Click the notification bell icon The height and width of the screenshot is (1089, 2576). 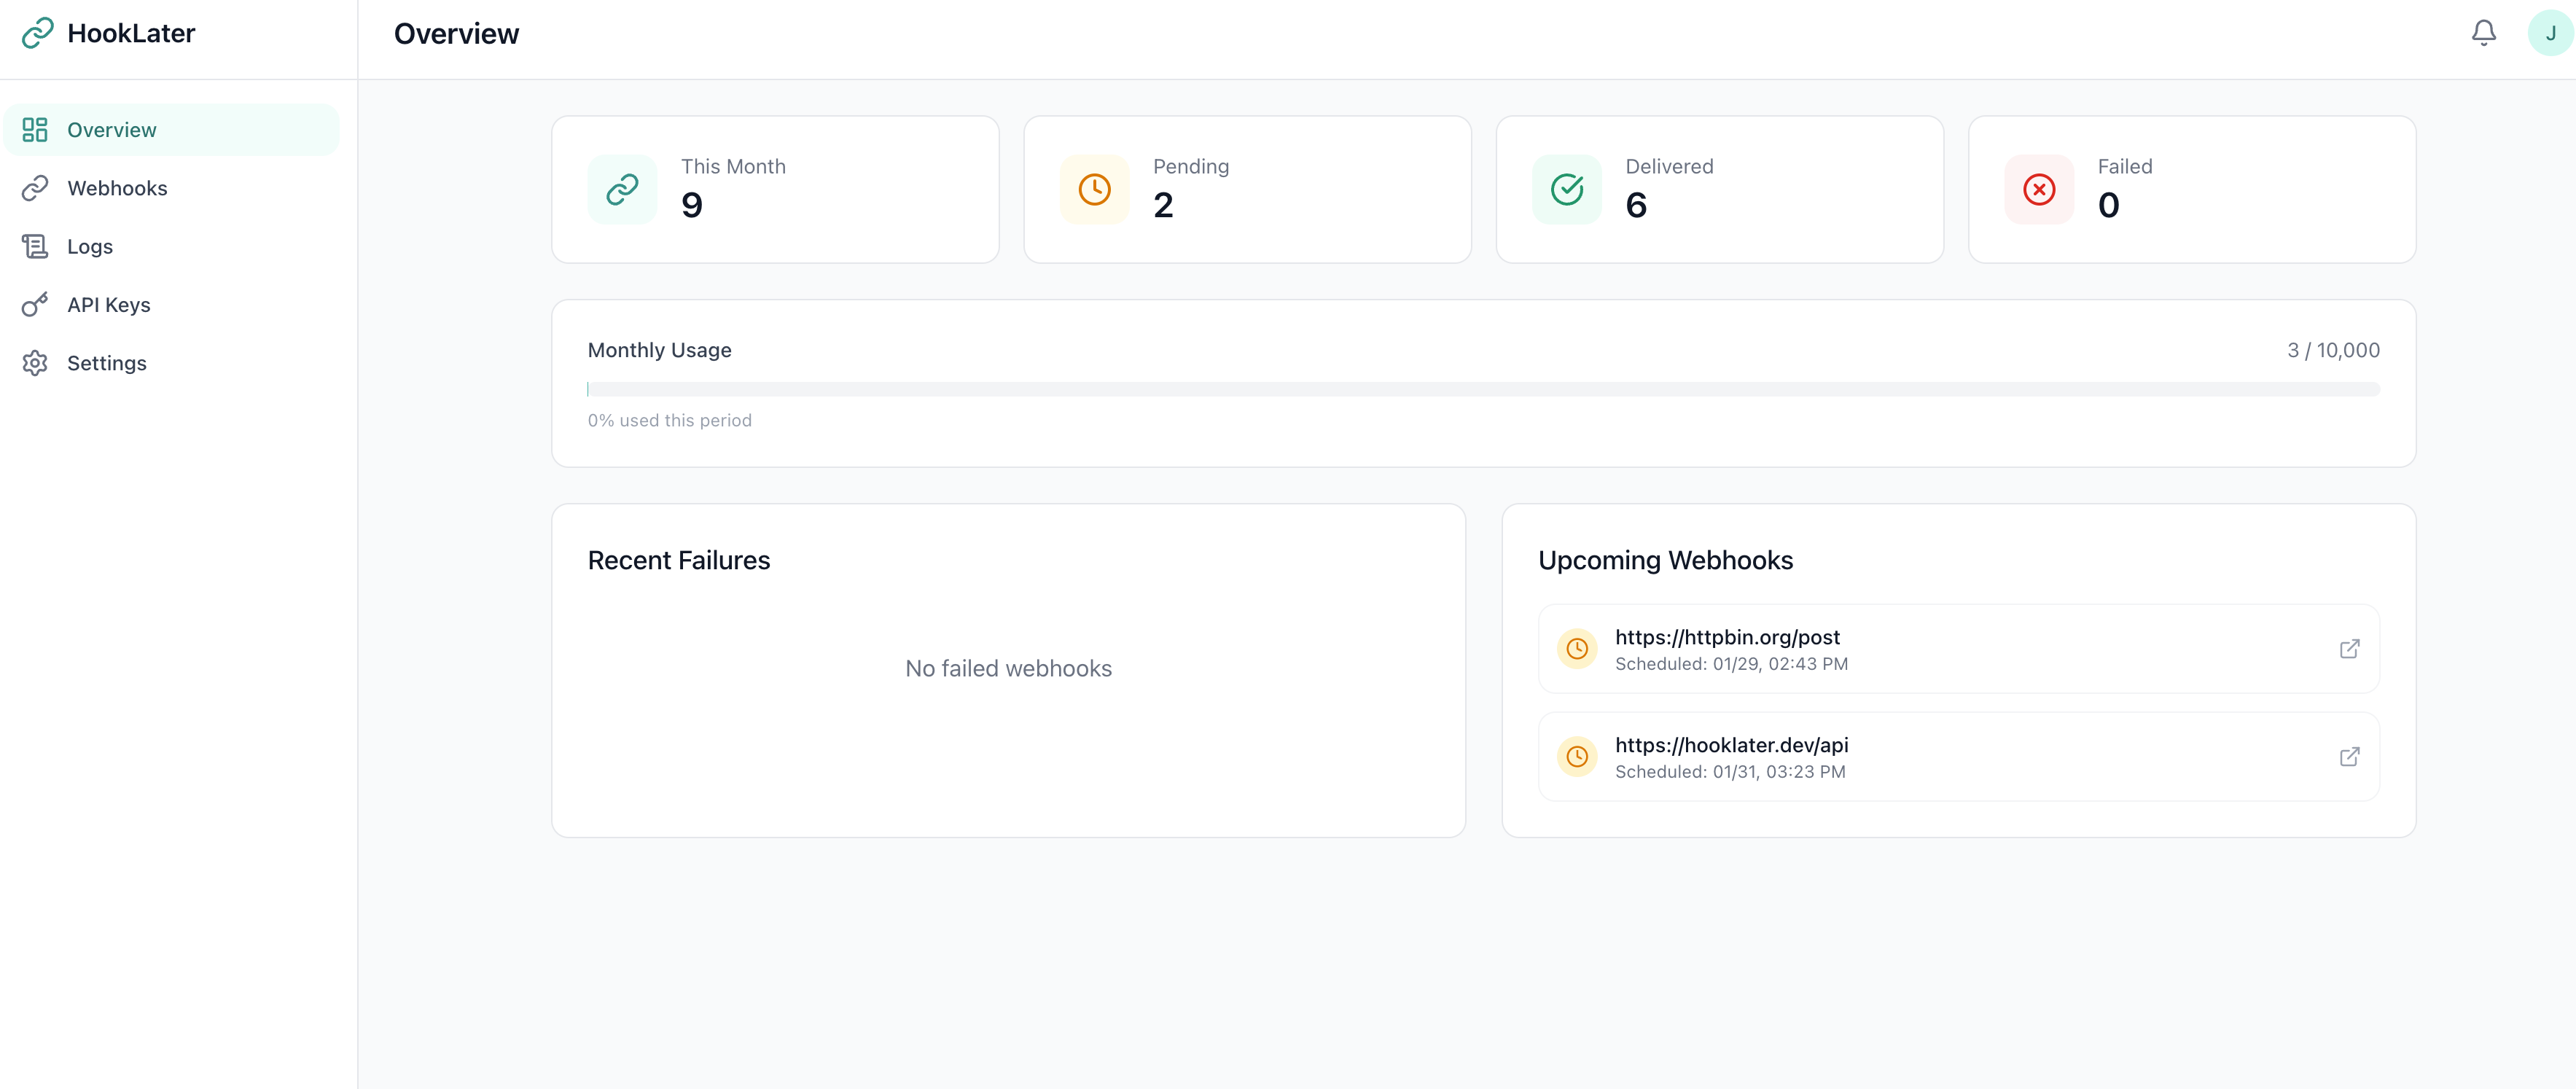[x=2483, y=32]
